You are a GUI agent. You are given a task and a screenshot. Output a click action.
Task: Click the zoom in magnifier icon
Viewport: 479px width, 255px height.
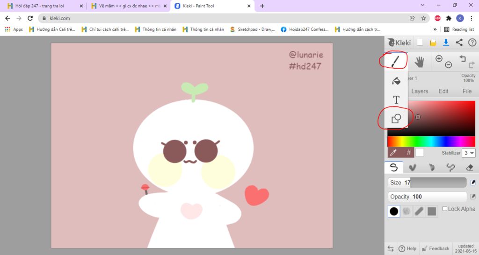pyautogui.click(x=439, y=58)
